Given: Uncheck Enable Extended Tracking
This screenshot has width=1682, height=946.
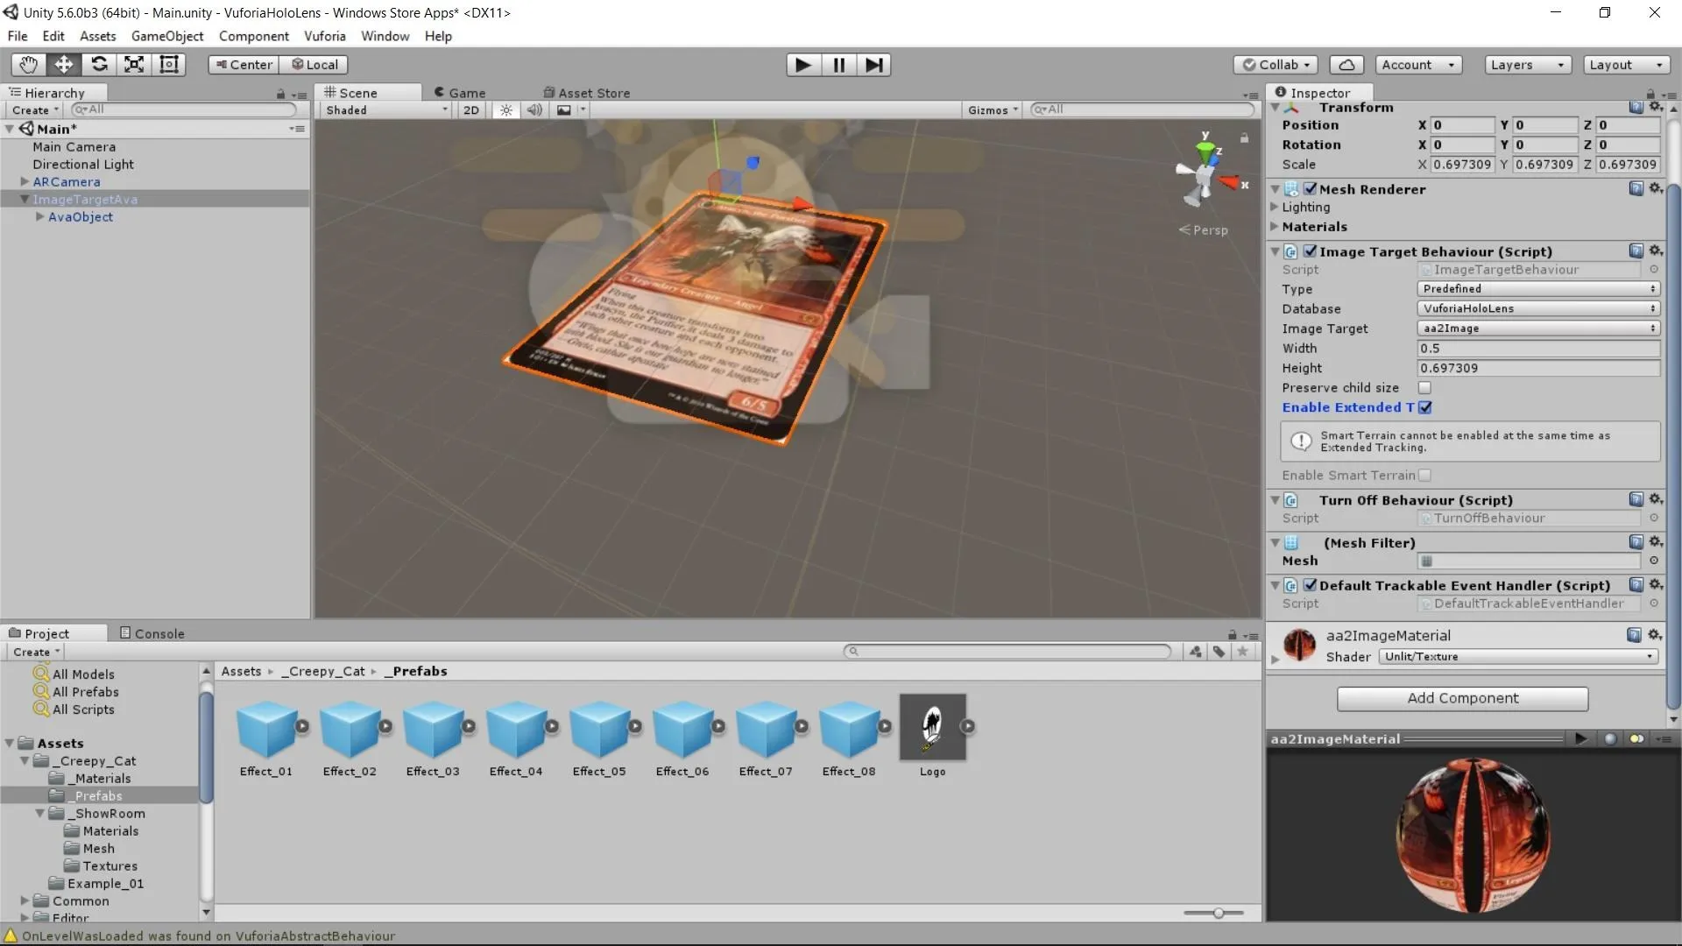Looking at the screenshot, I should (x=1425, y=407).
